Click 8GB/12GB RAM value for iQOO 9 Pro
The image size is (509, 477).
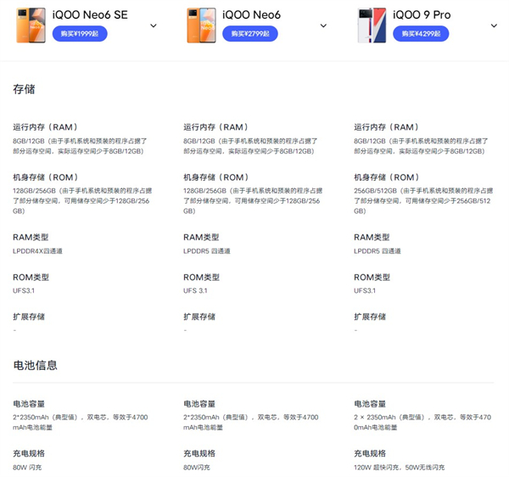(421, 146)
